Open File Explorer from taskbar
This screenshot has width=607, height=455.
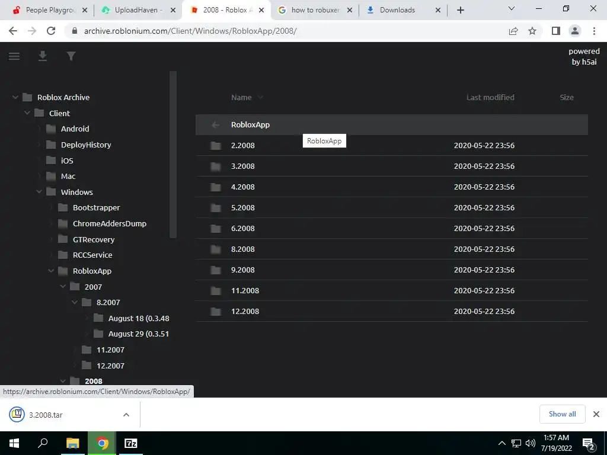click(72, 443)
